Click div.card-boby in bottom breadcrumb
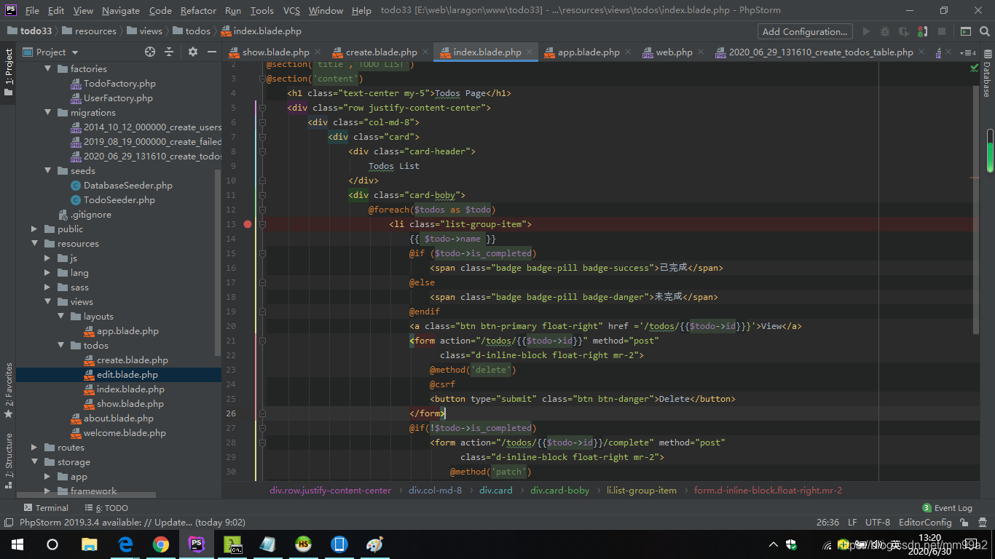This screenshot has width=995, height=559. pos(559,490)
